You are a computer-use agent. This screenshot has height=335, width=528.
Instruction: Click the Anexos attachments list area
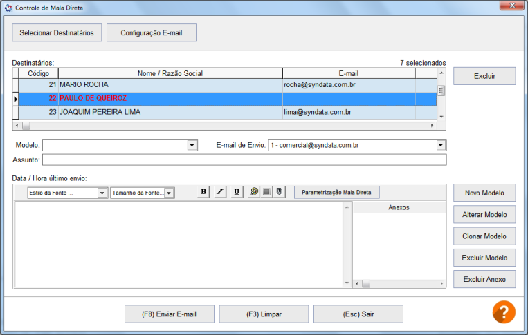(x=399, y=247)
